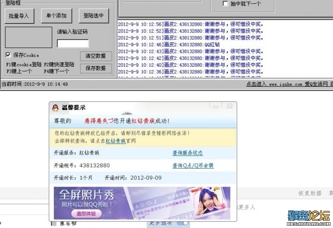Click the 登陆选中 button
The width and height of the screenshot is (333, 228).
point(94,16)
